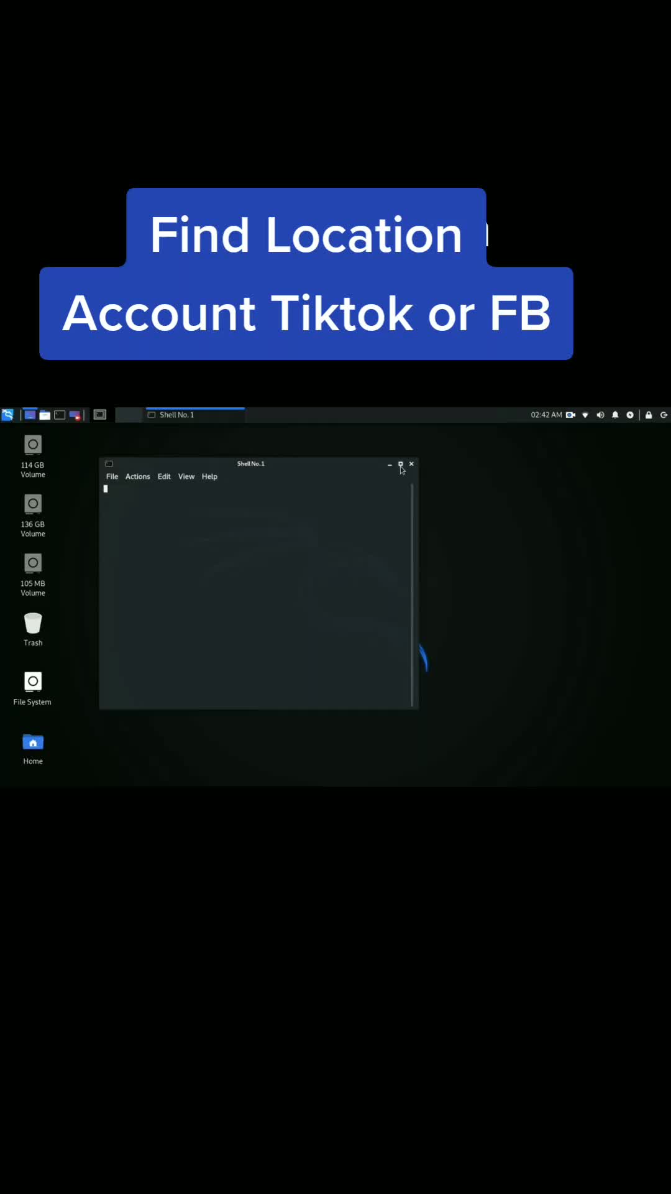Open the Kali applications menu
Screen dimensions: 671x1194
pos(7,415)
